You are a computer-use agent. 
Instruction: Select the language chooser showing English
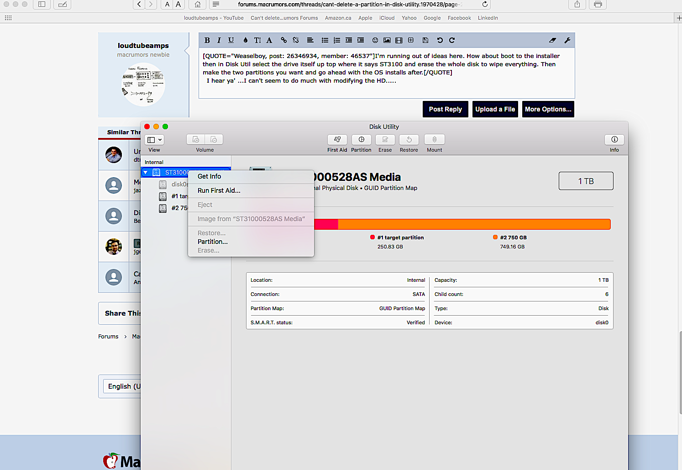point(122,386)
